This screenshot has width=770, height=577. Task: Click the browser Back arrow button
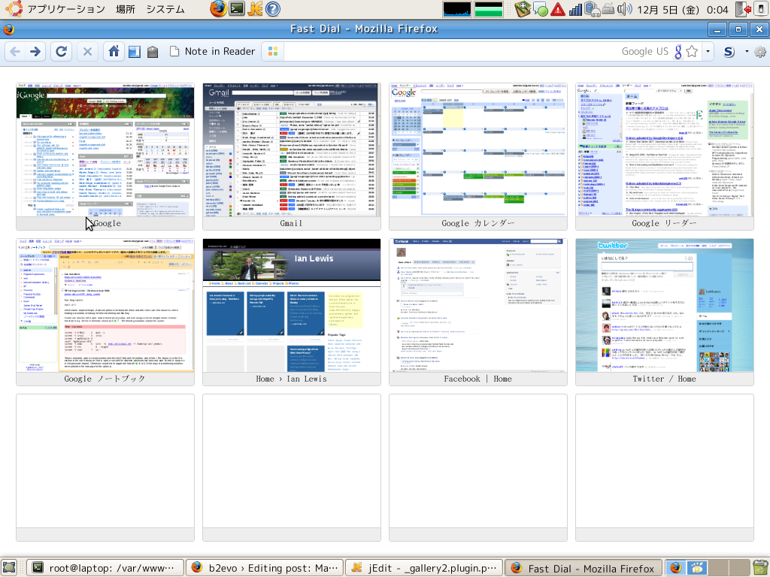point(16,52)
